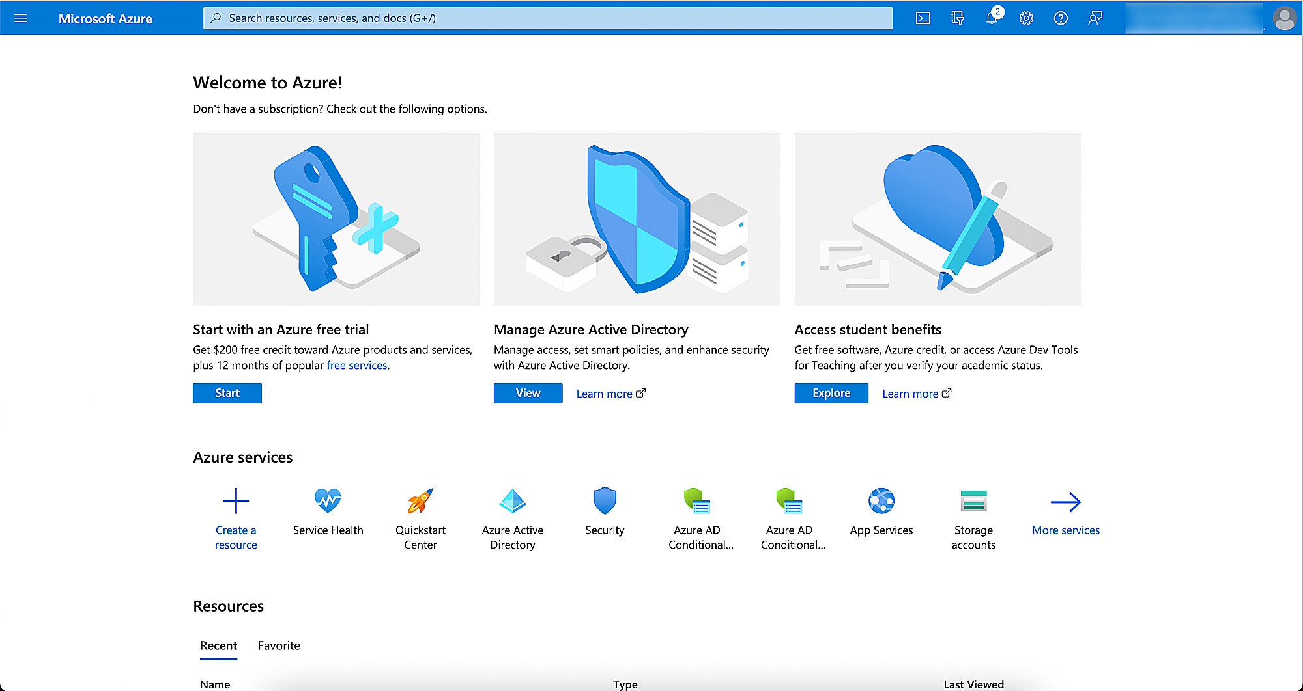Open the Help question mark icon
The image size is (1303, 691).
(1061, 18)
